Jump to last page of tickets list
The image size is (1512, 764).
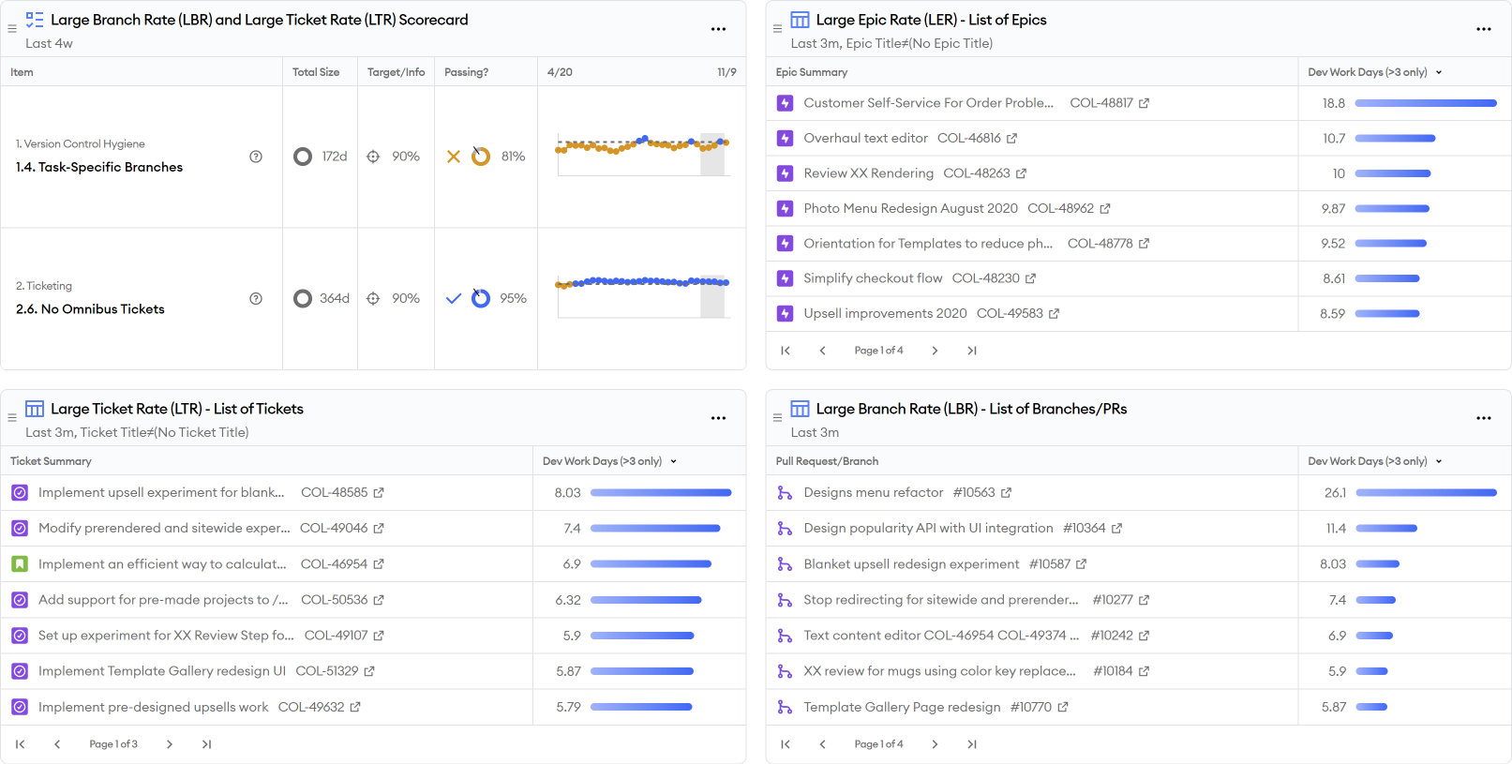point(206,744)
